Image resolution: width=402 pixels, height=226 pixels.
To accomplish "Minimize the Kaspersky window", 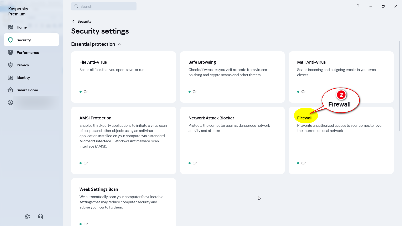I will [371, 6].
